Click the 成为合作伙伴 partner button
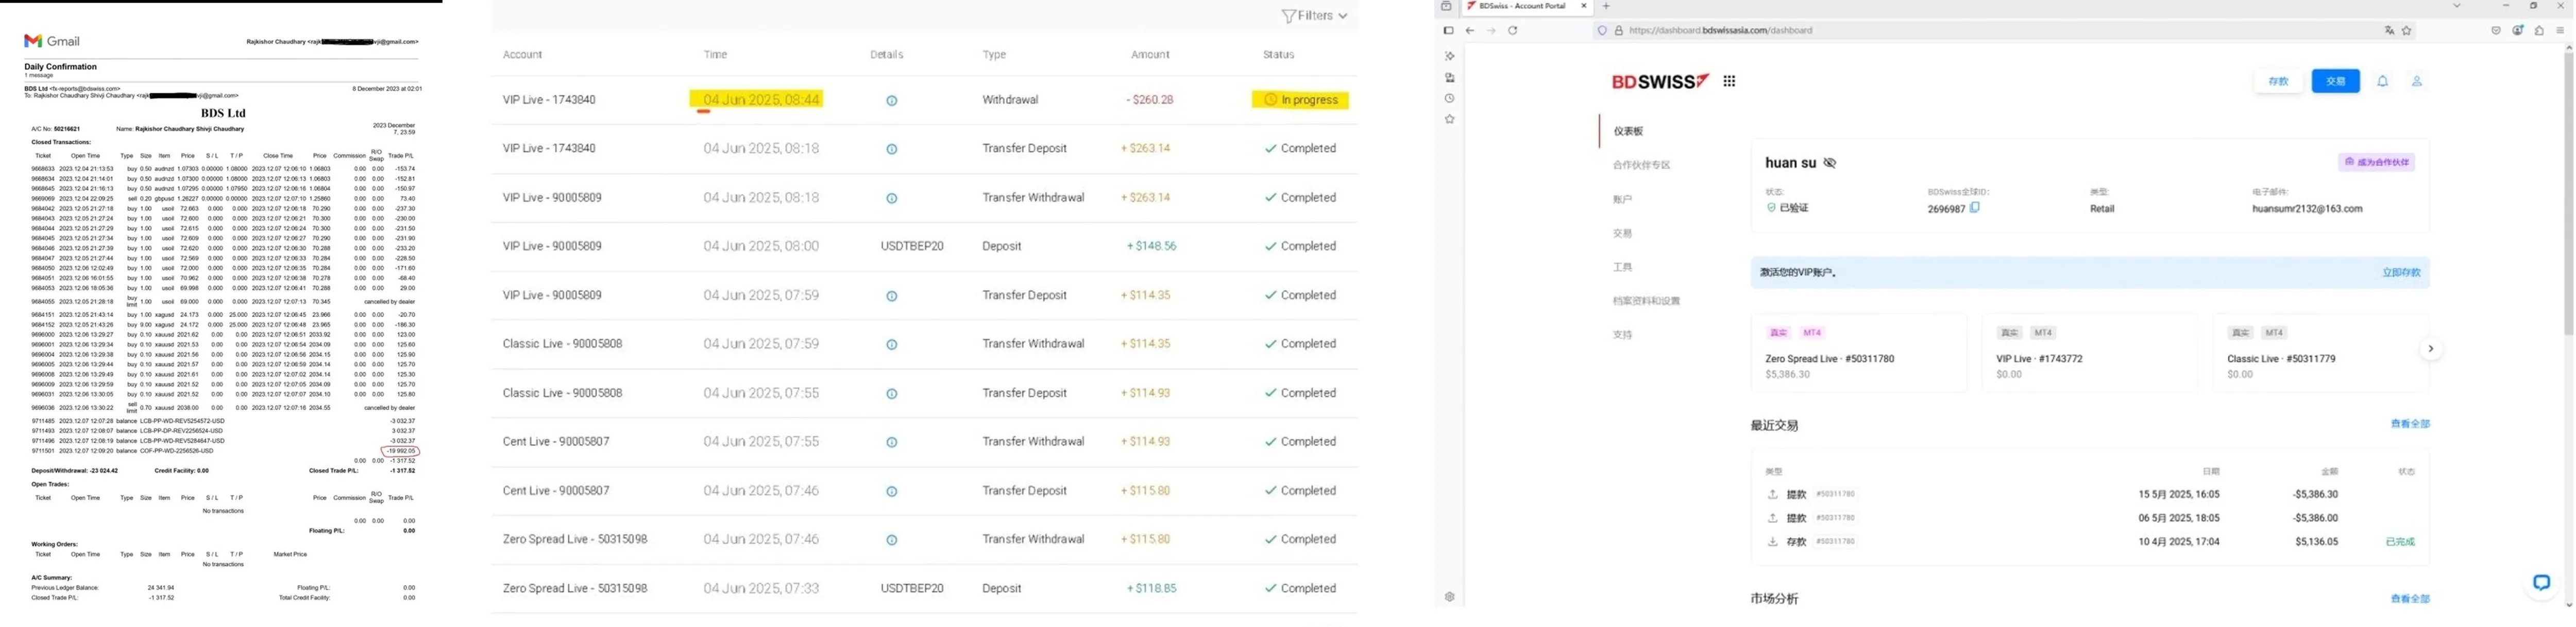The height and width of the screenshot is (627, 2576). (2376, 162)
